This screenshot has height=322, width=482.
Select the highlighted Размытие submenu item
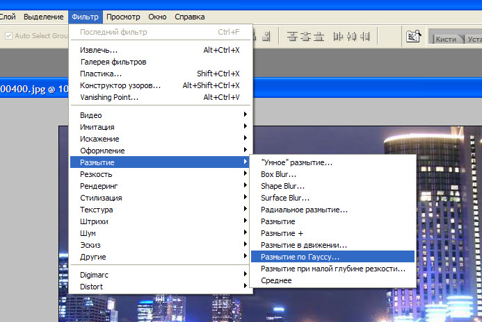click(x=160, y=162)
